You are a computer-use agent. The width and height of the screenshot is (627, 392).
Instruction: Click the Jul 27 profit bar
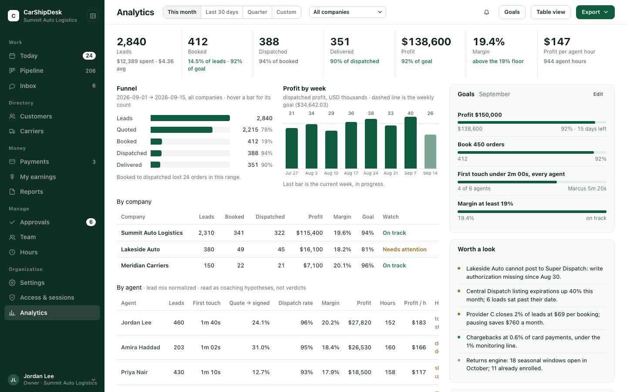[292, 148]
